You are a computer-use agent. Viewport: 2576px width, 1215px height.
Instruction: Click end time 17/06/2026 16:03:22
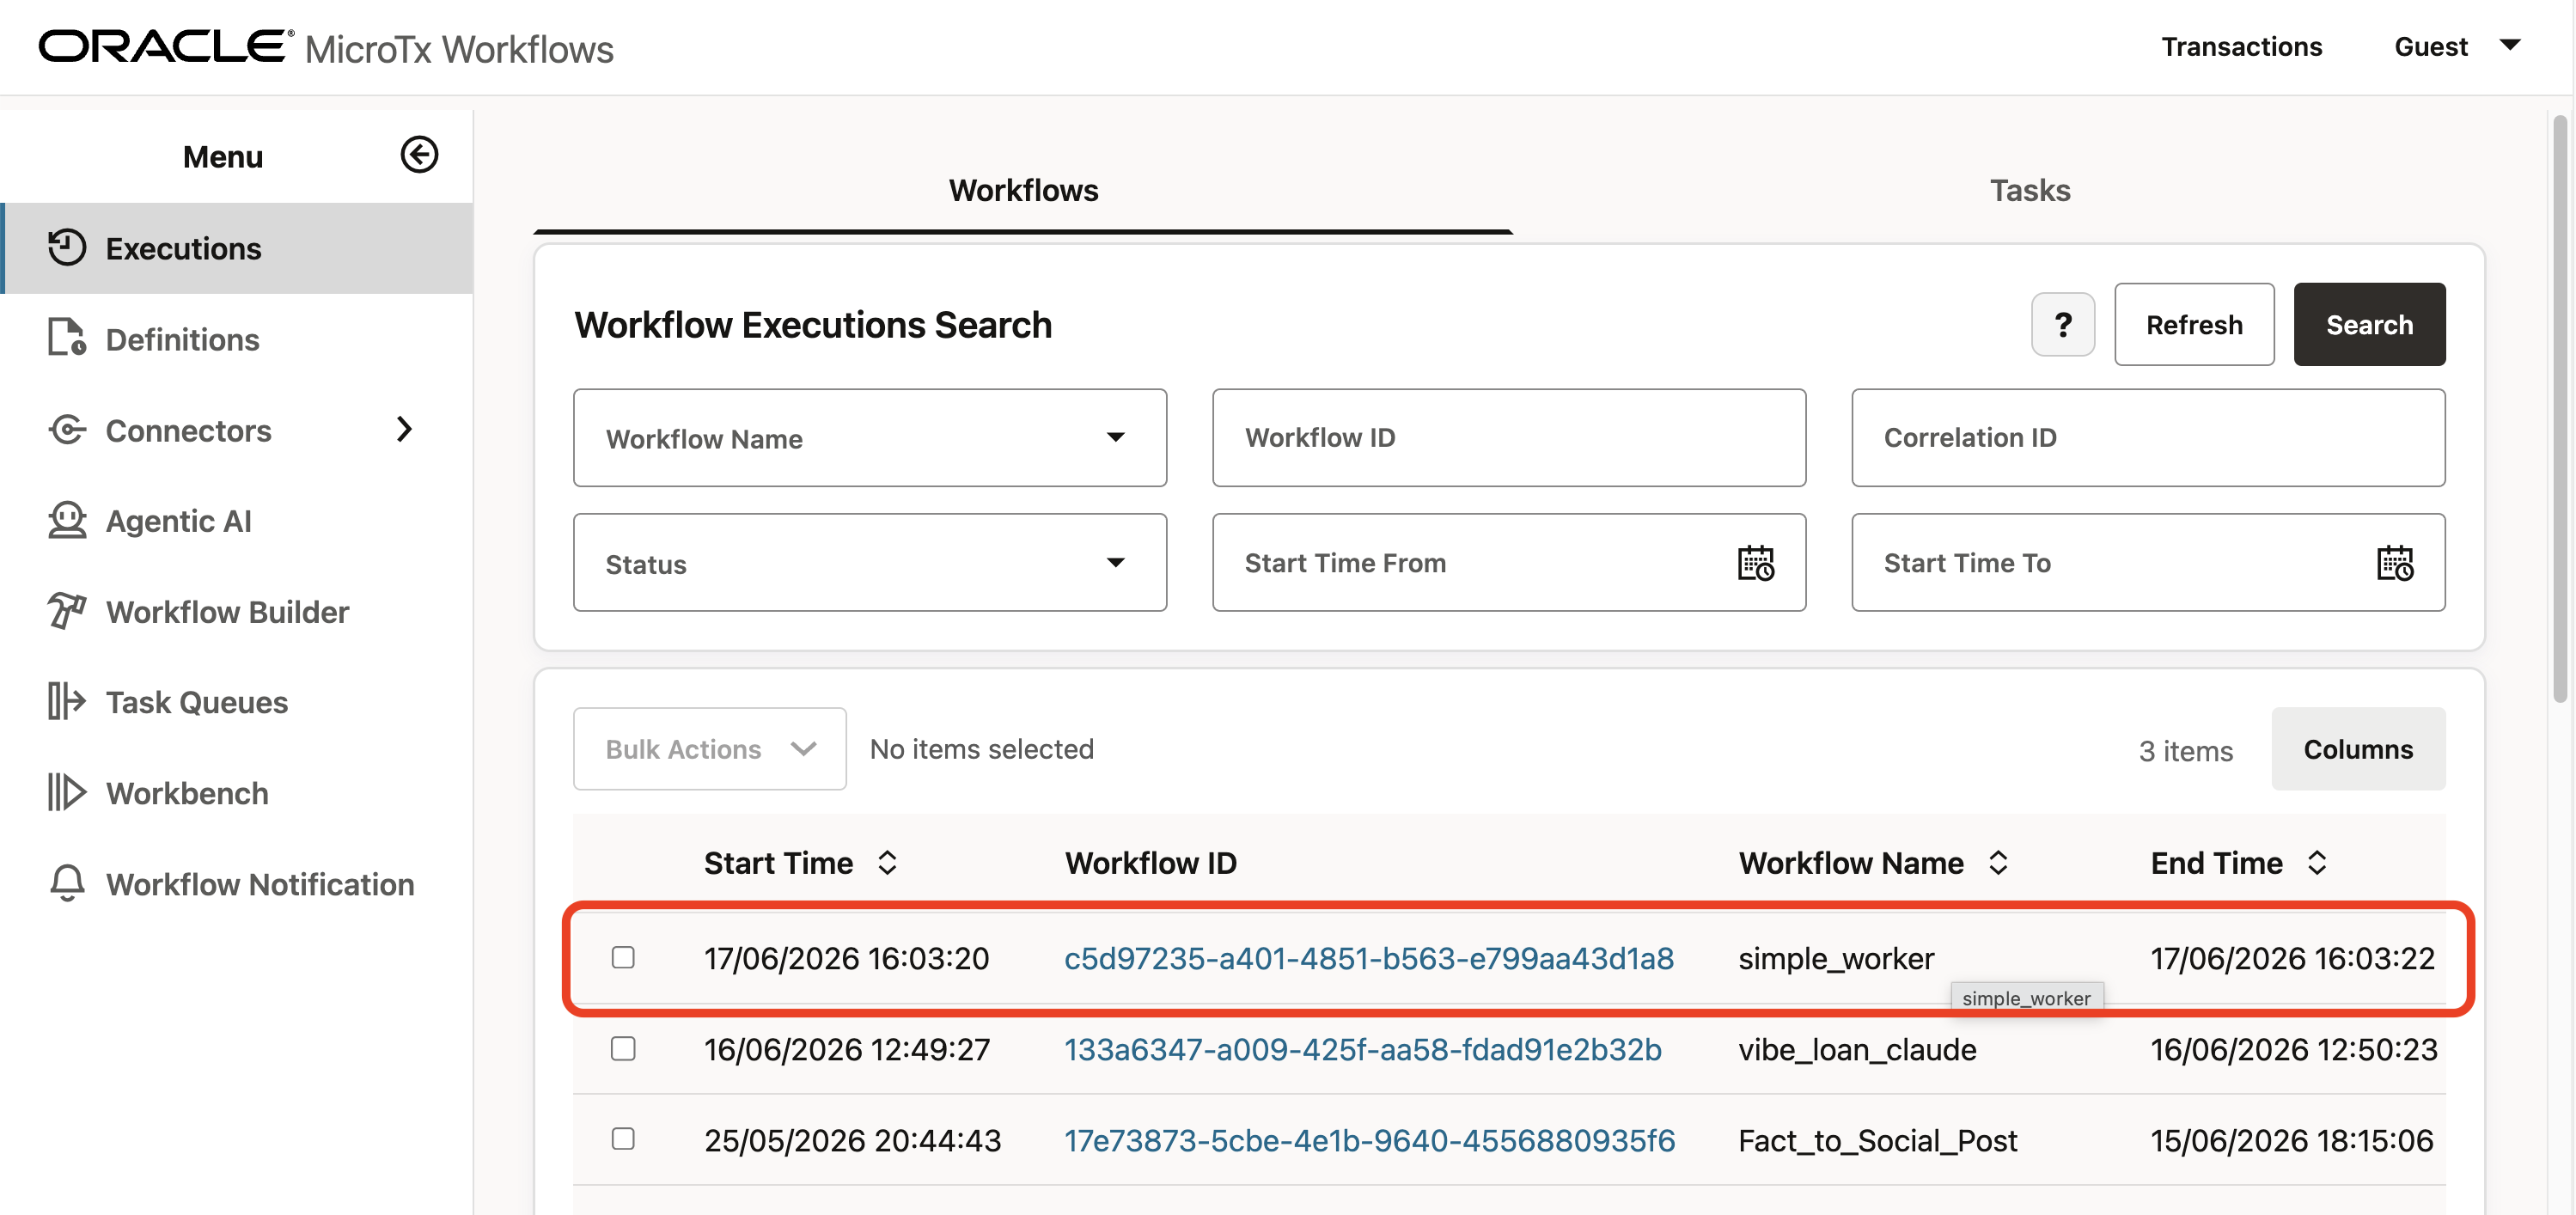[2292, 958]
